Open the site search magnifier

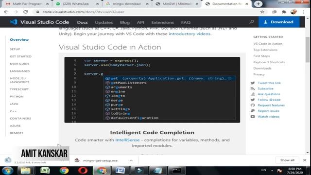point(252,22)
